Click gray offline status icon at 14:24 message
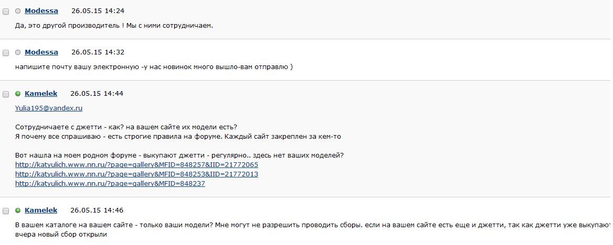 (x=18, y=12)
